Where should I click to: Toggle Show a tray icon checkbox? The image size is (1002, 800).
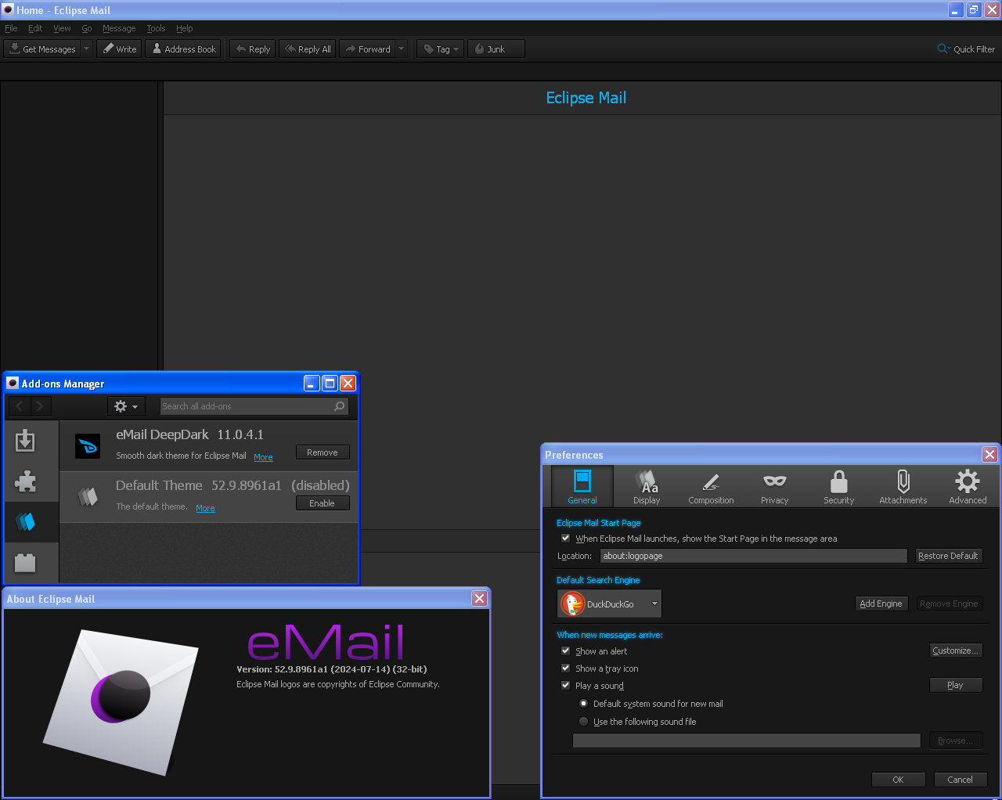(x=565, y=668)
